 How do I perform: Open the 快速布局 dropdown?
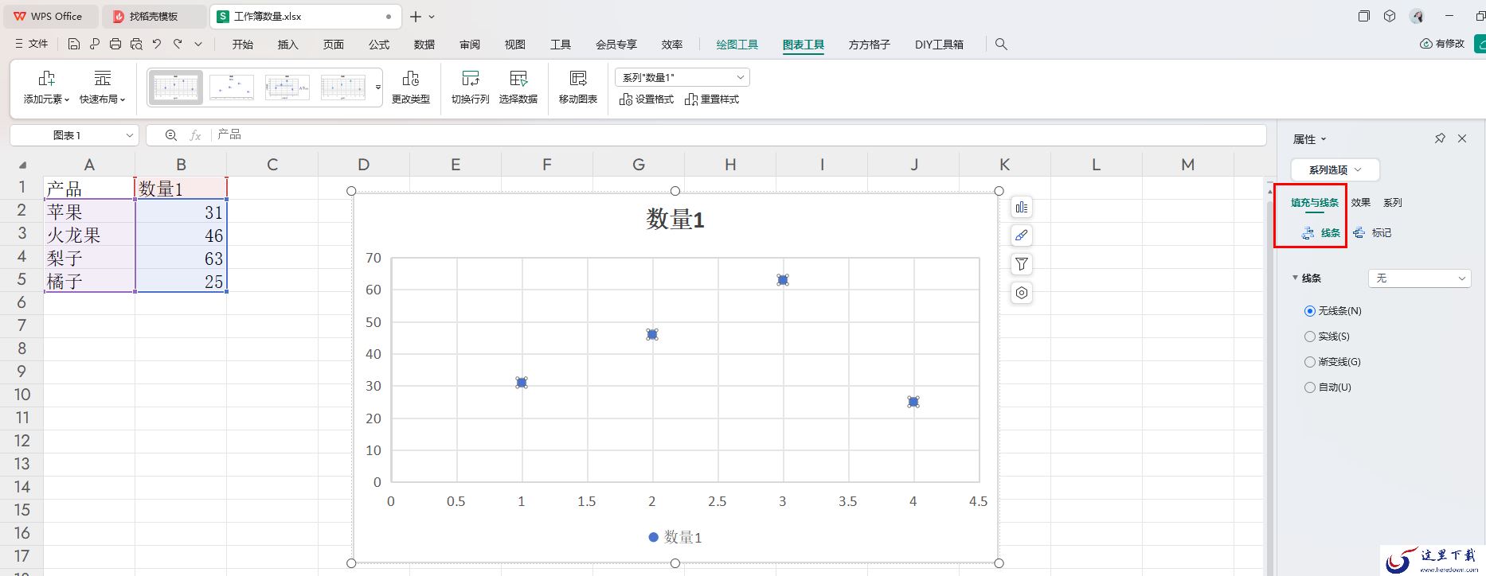[x=103, y=87]
